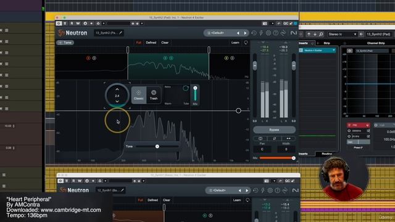Solo the orange low band

(x=94, y=58)
